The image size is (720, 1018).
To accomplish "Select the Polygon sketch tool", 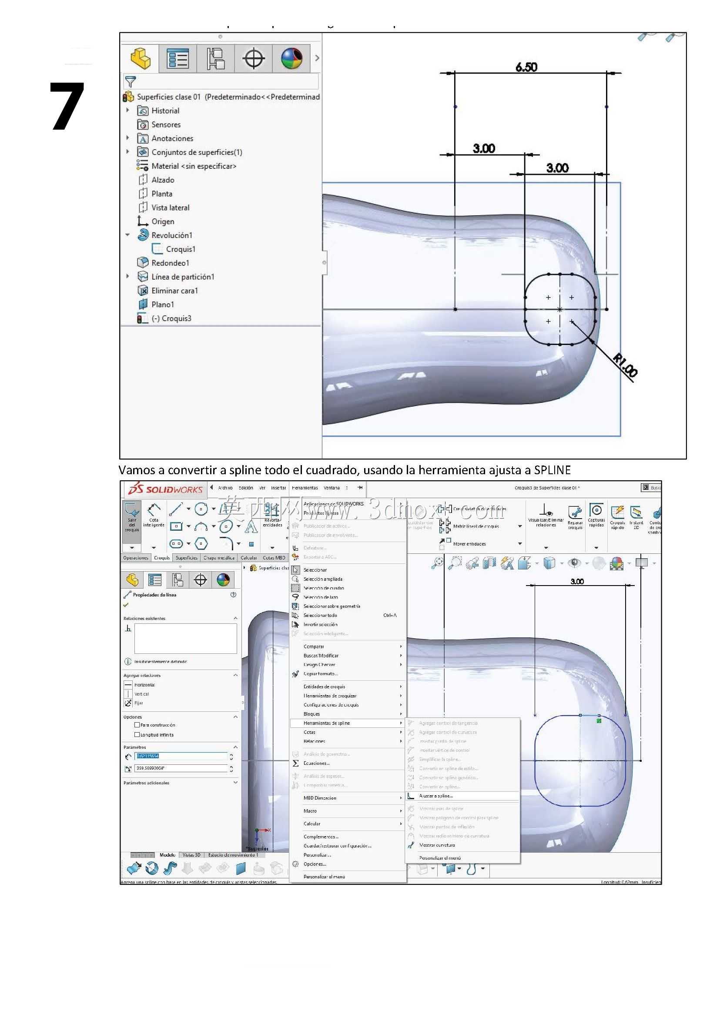I will pyautogui.click(x=201, y=543).
